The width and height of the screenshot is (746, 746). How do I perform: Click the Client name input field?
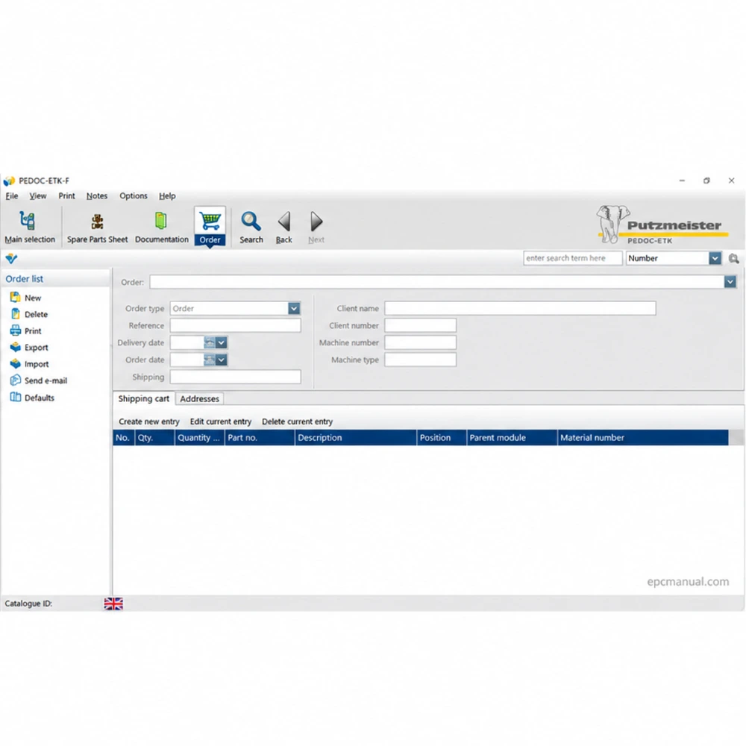click(x=520, y=308)
